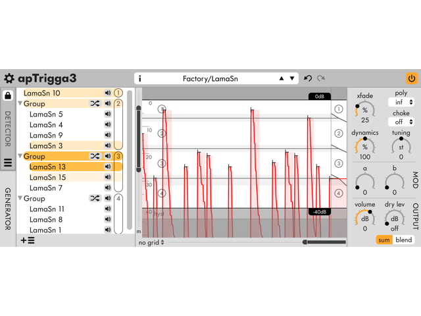421x316 pixels.
Task: Click the preset info "i" icon
Action: (x=139, y=79)
